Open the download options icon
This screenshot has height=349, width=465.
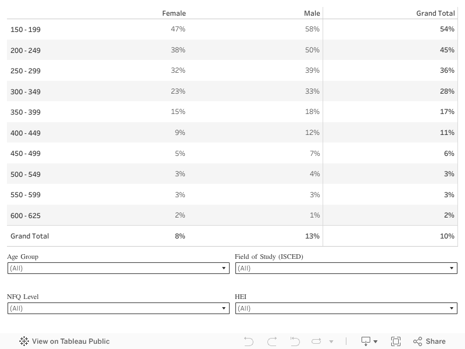coord(369,341)
